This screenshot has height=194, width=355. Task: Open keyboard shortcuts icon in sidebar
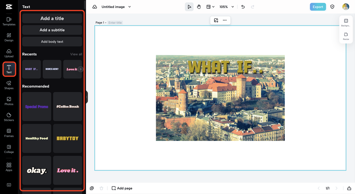(9, 185)
